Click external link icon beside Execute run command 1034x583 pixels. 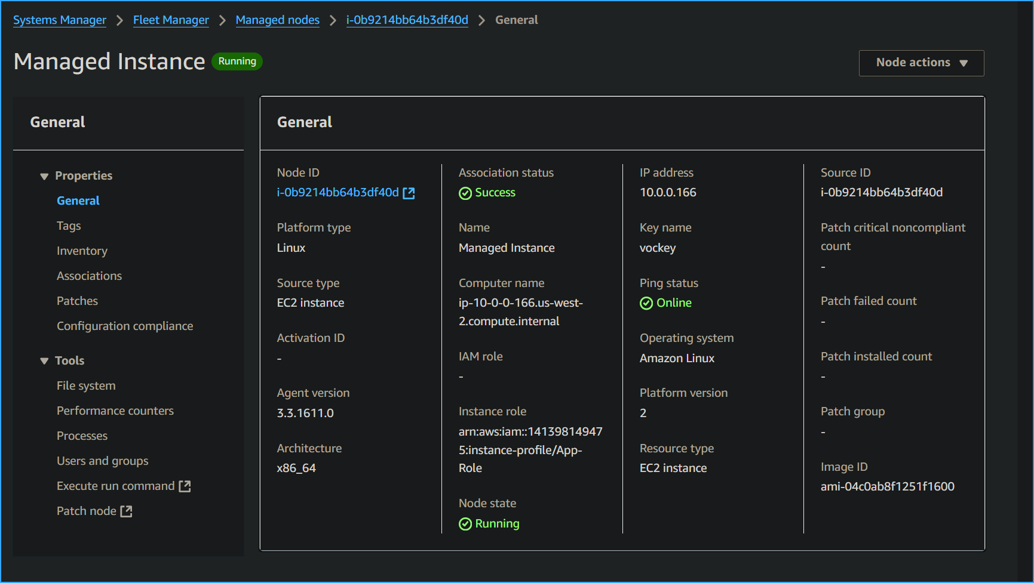[186, 486]
